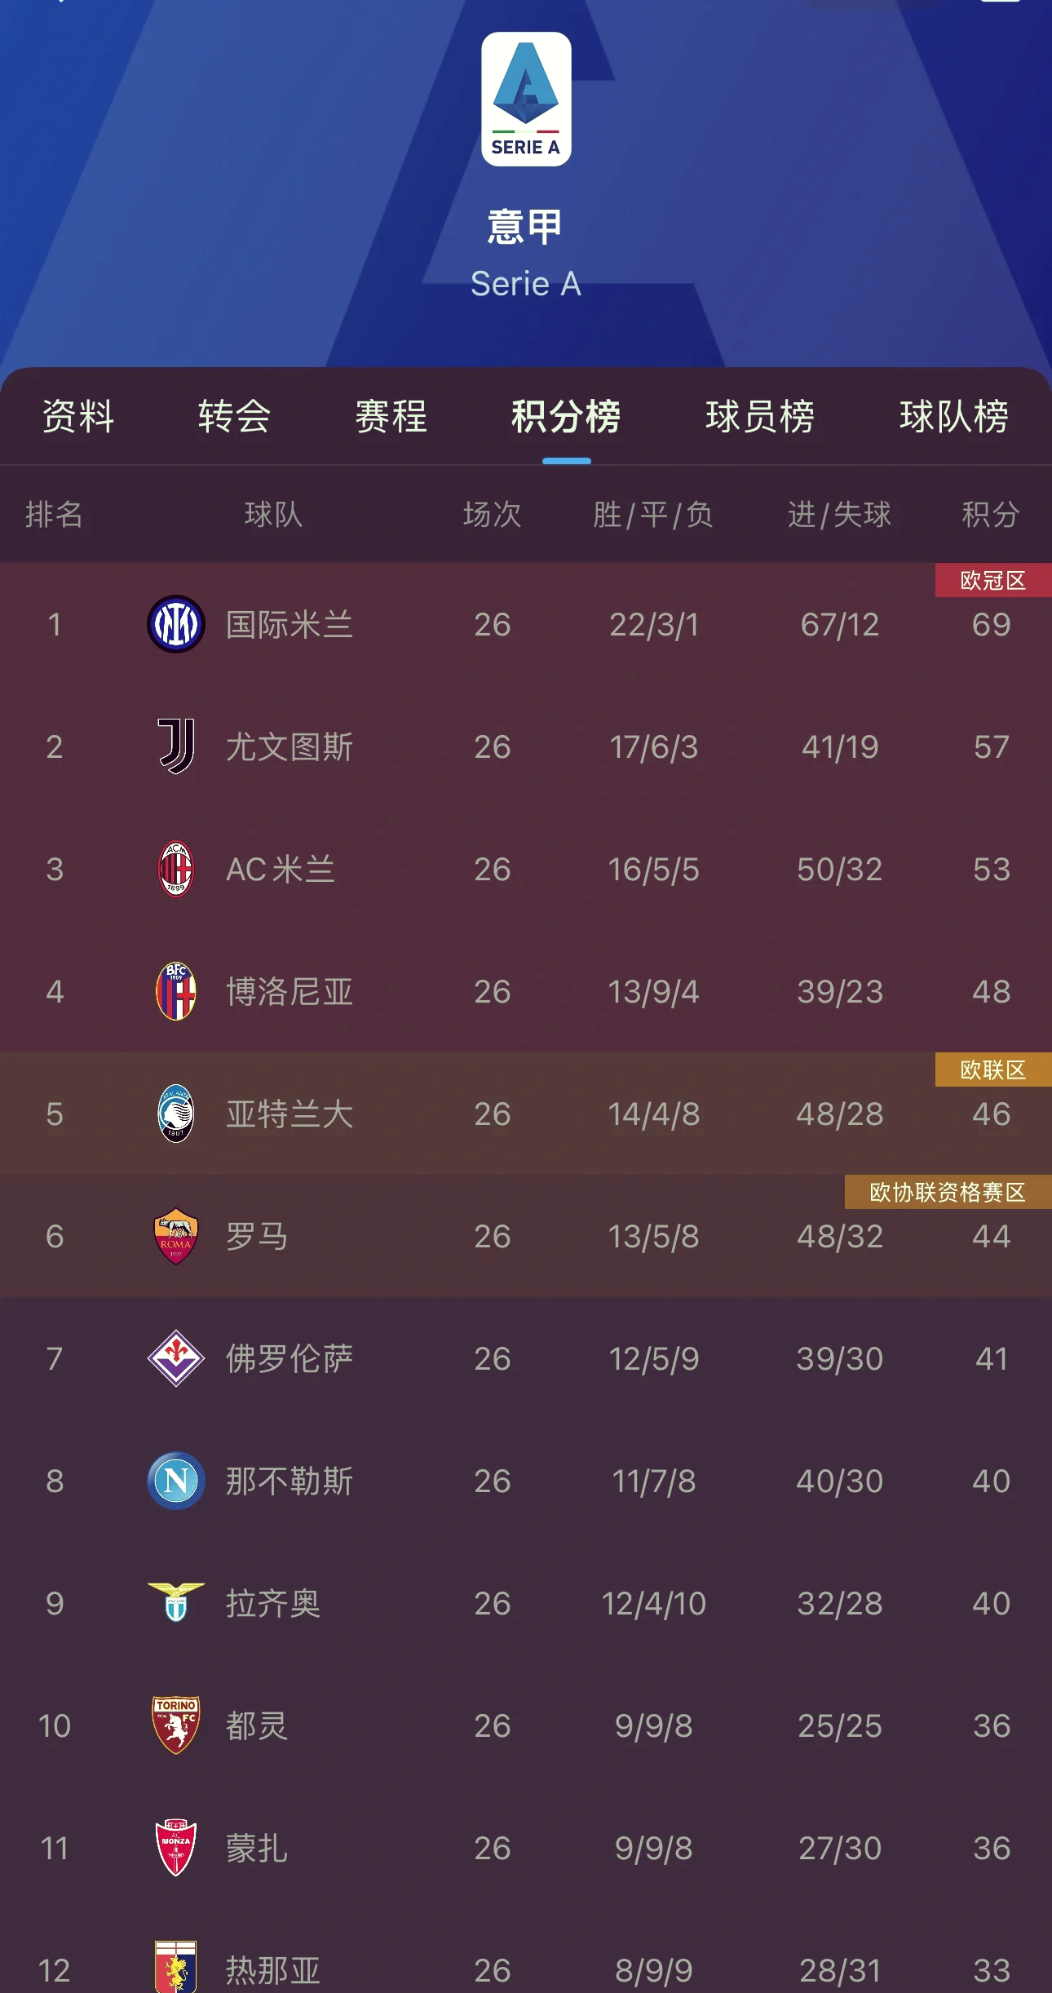This screenshot has height=1993, width=1052.
Task: Tap the Monza club crest
Action: tap(175, 1848)
